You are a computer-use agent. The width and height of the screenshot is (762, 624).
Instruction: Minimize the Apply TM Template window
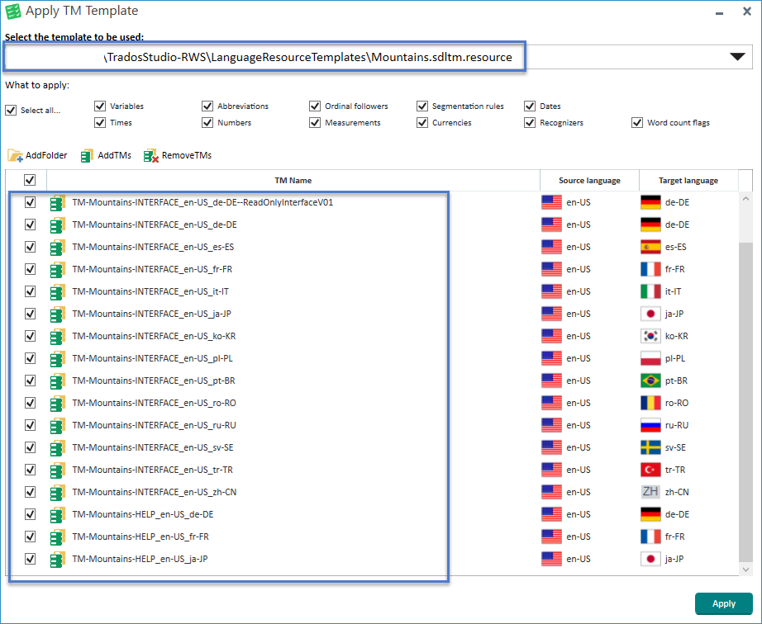719,13
